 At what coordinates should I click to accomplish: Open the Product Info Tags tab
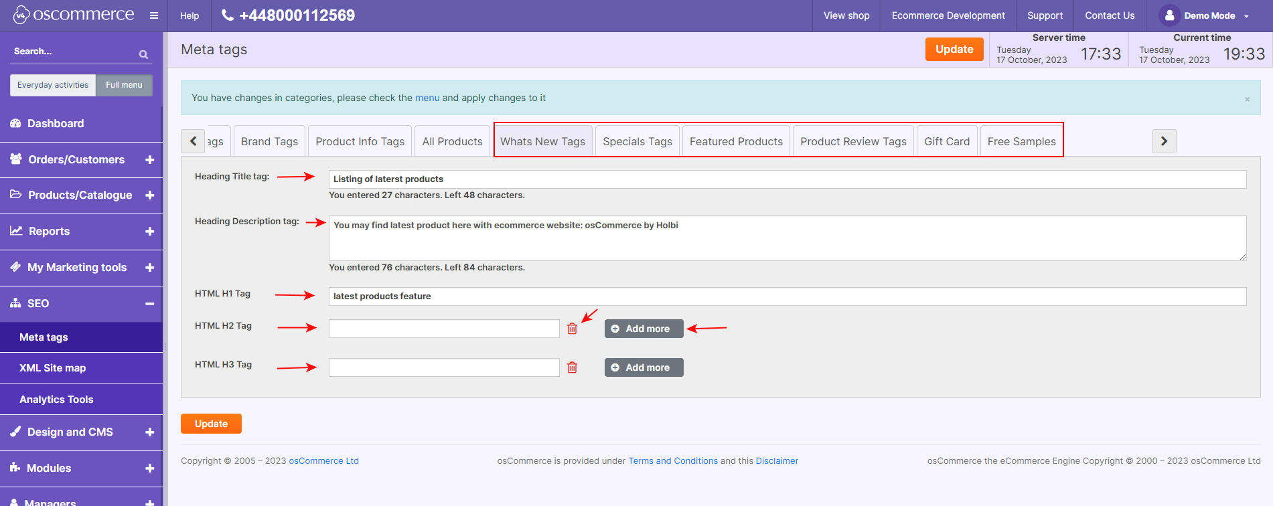pos(360,141)
